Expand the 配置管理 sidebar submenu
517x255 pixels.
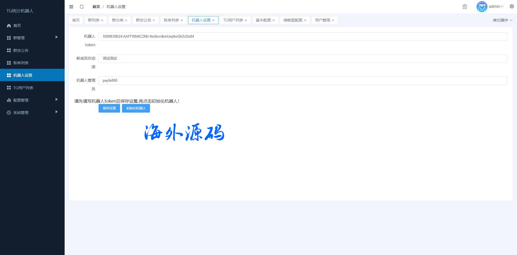coord(32,100)
